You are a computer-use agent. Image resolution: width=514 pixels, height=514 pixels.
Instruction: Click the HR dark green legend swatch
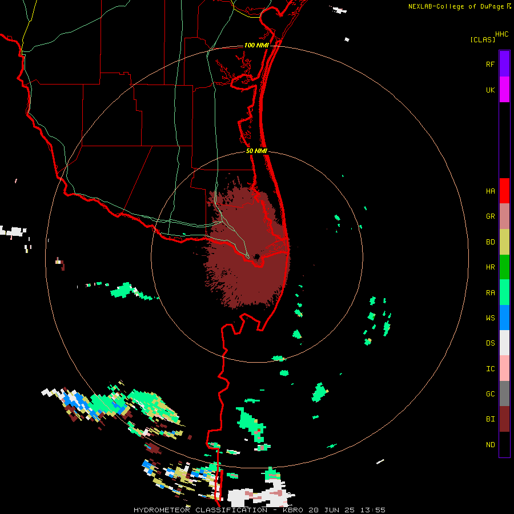[x=504, y=267]
